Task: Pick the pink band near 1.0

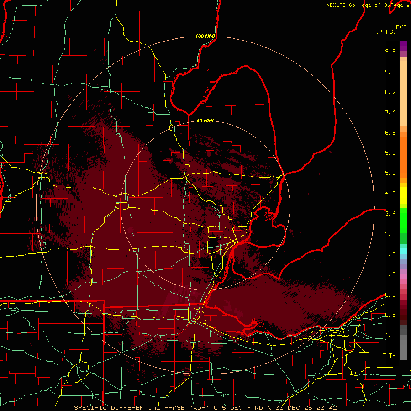Action: [x=403, y=276]
